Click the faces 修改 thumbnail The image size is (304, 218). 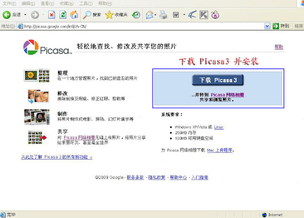38,96
